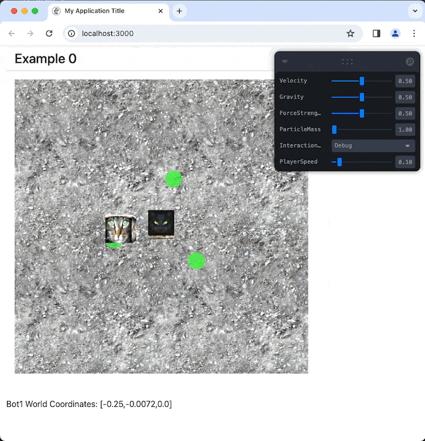This screenshot has width=425, height=441.
Task: Click the panel search/filter icon
Action: pyautogui.click(x=410, y=62)
